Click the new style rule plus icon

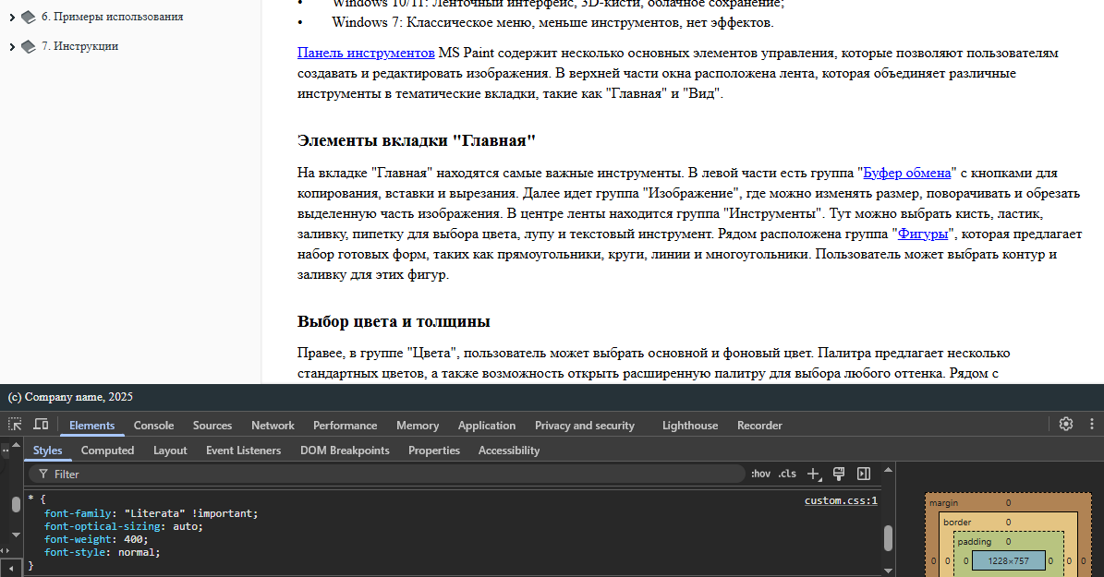(x=813, y=474)
